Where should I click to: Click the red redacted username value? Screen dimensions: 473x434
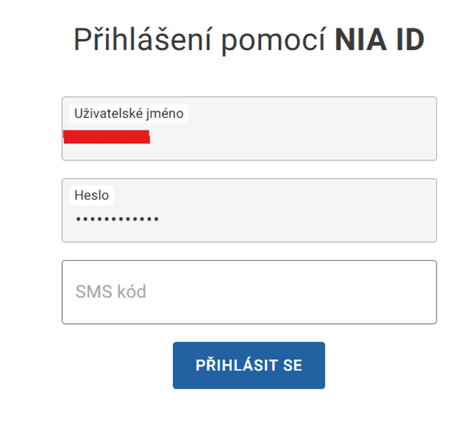click(x=106, y=137)
